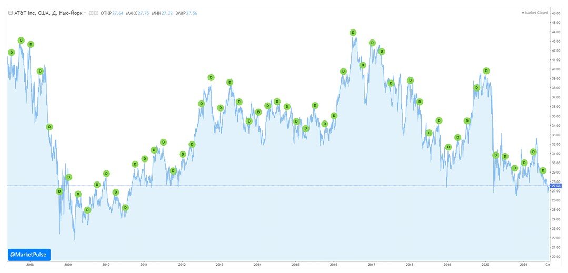The height and width of the screenshot is (273, 568).
Task: Toggle the first small eye icon beside legend
Action: coord(91,13)
